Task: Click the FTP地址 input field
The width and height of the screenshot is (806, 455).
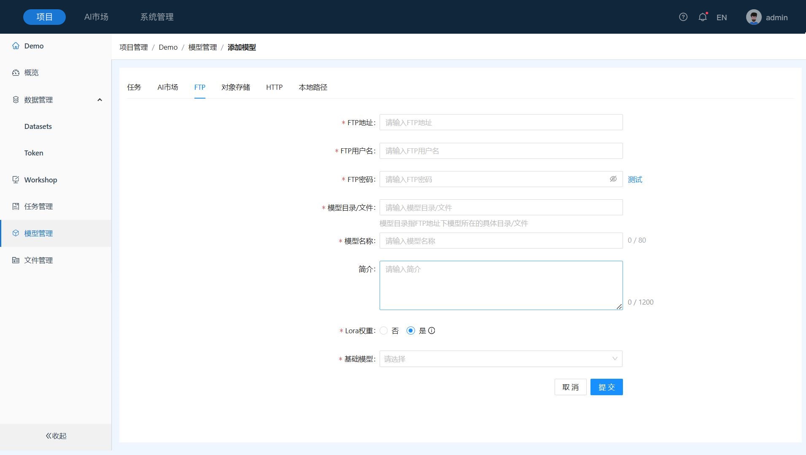Action: tap(501, 123)
